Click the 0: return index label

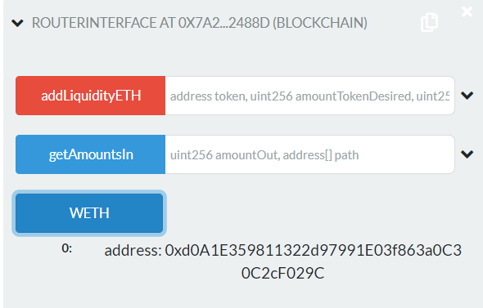[67, 248]
